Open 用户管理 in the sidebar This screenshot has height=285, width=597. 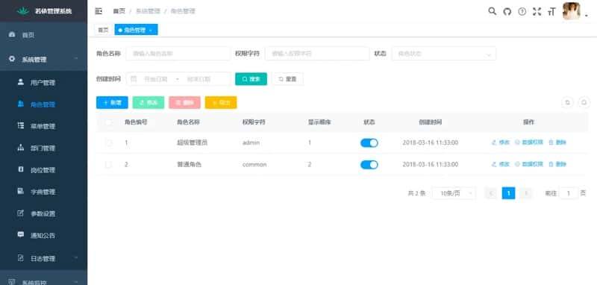pyautogui.click(x=43, y=82)
